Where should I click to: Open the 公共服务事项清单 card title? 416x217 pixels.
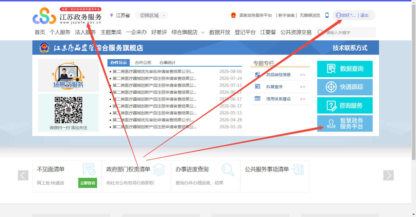267,169
